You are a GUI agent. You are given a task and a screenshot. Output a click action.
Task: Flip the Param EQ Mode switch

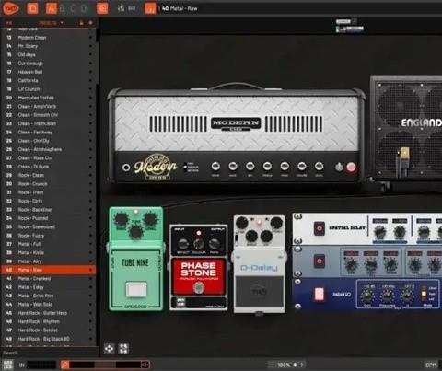424,293
